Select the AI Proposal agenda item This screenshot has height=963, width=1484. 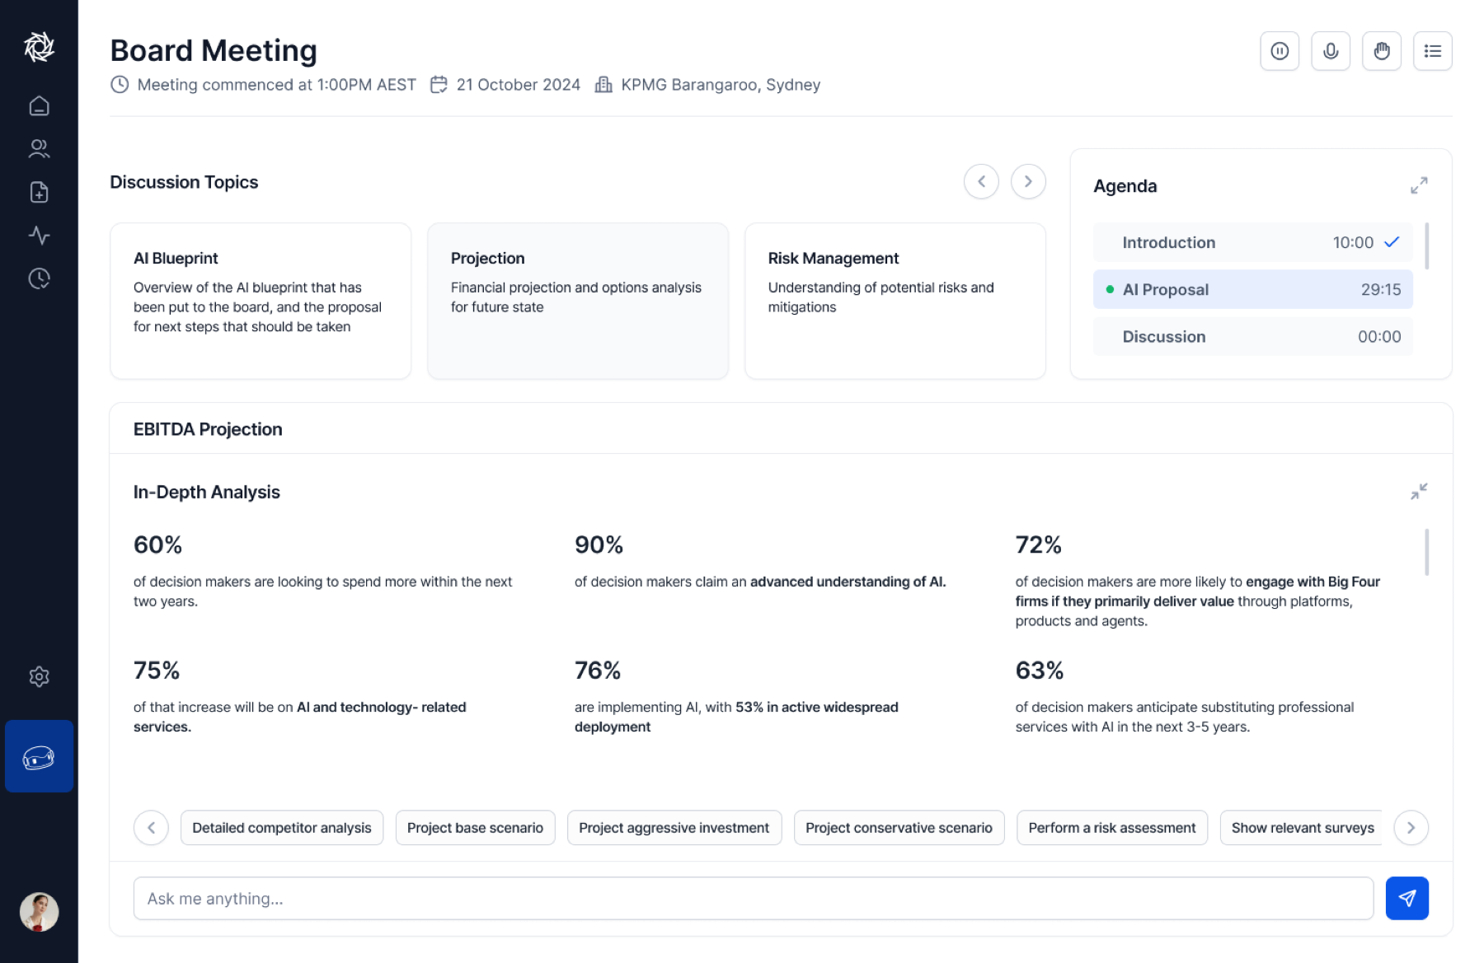(1252, 289)
